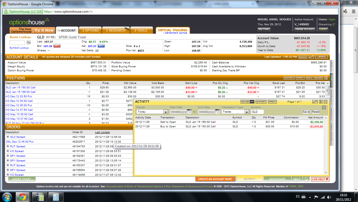Click the Logout button

(323, 29)
